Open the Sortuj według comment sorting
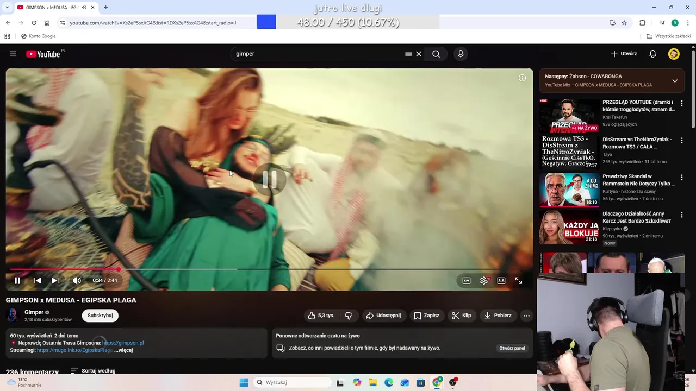The height and width of the screenshot is (391, 696). point(93,371)
